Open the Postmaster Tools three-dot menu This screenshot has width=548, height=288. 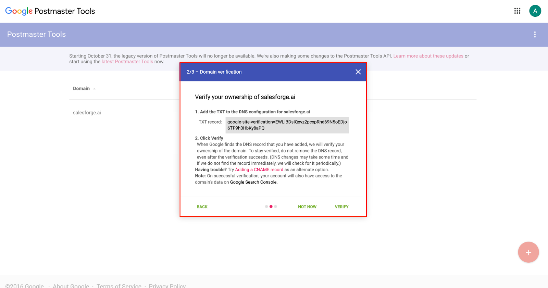535,35
